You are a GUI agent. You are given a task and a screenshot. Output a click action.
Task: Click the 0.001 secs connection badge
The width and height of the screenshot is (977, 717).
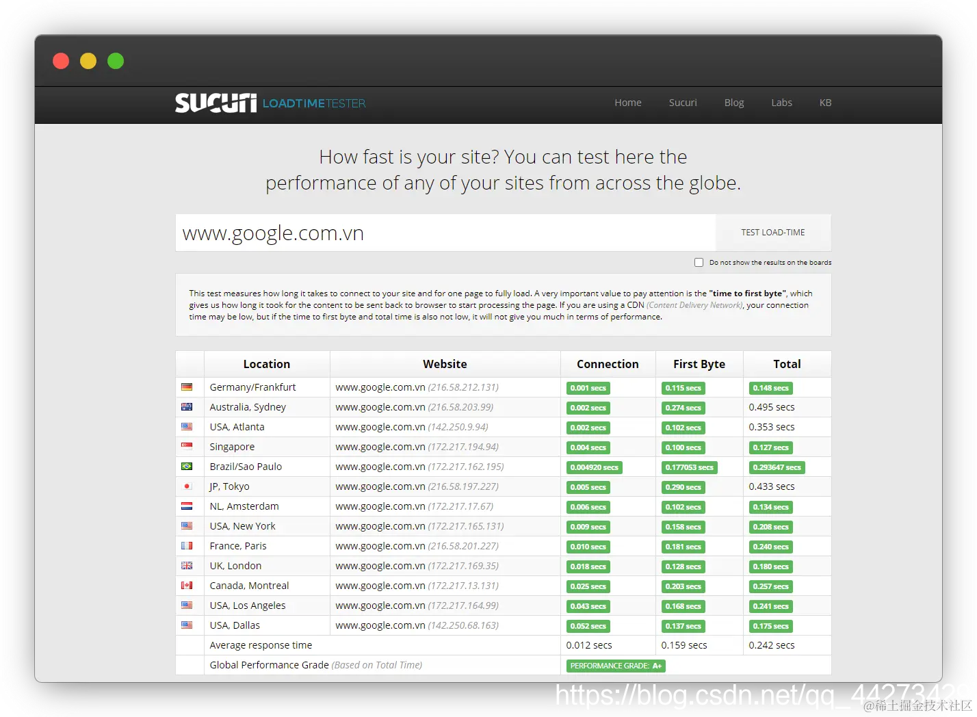pyautogui.click(x=588, y=388)
